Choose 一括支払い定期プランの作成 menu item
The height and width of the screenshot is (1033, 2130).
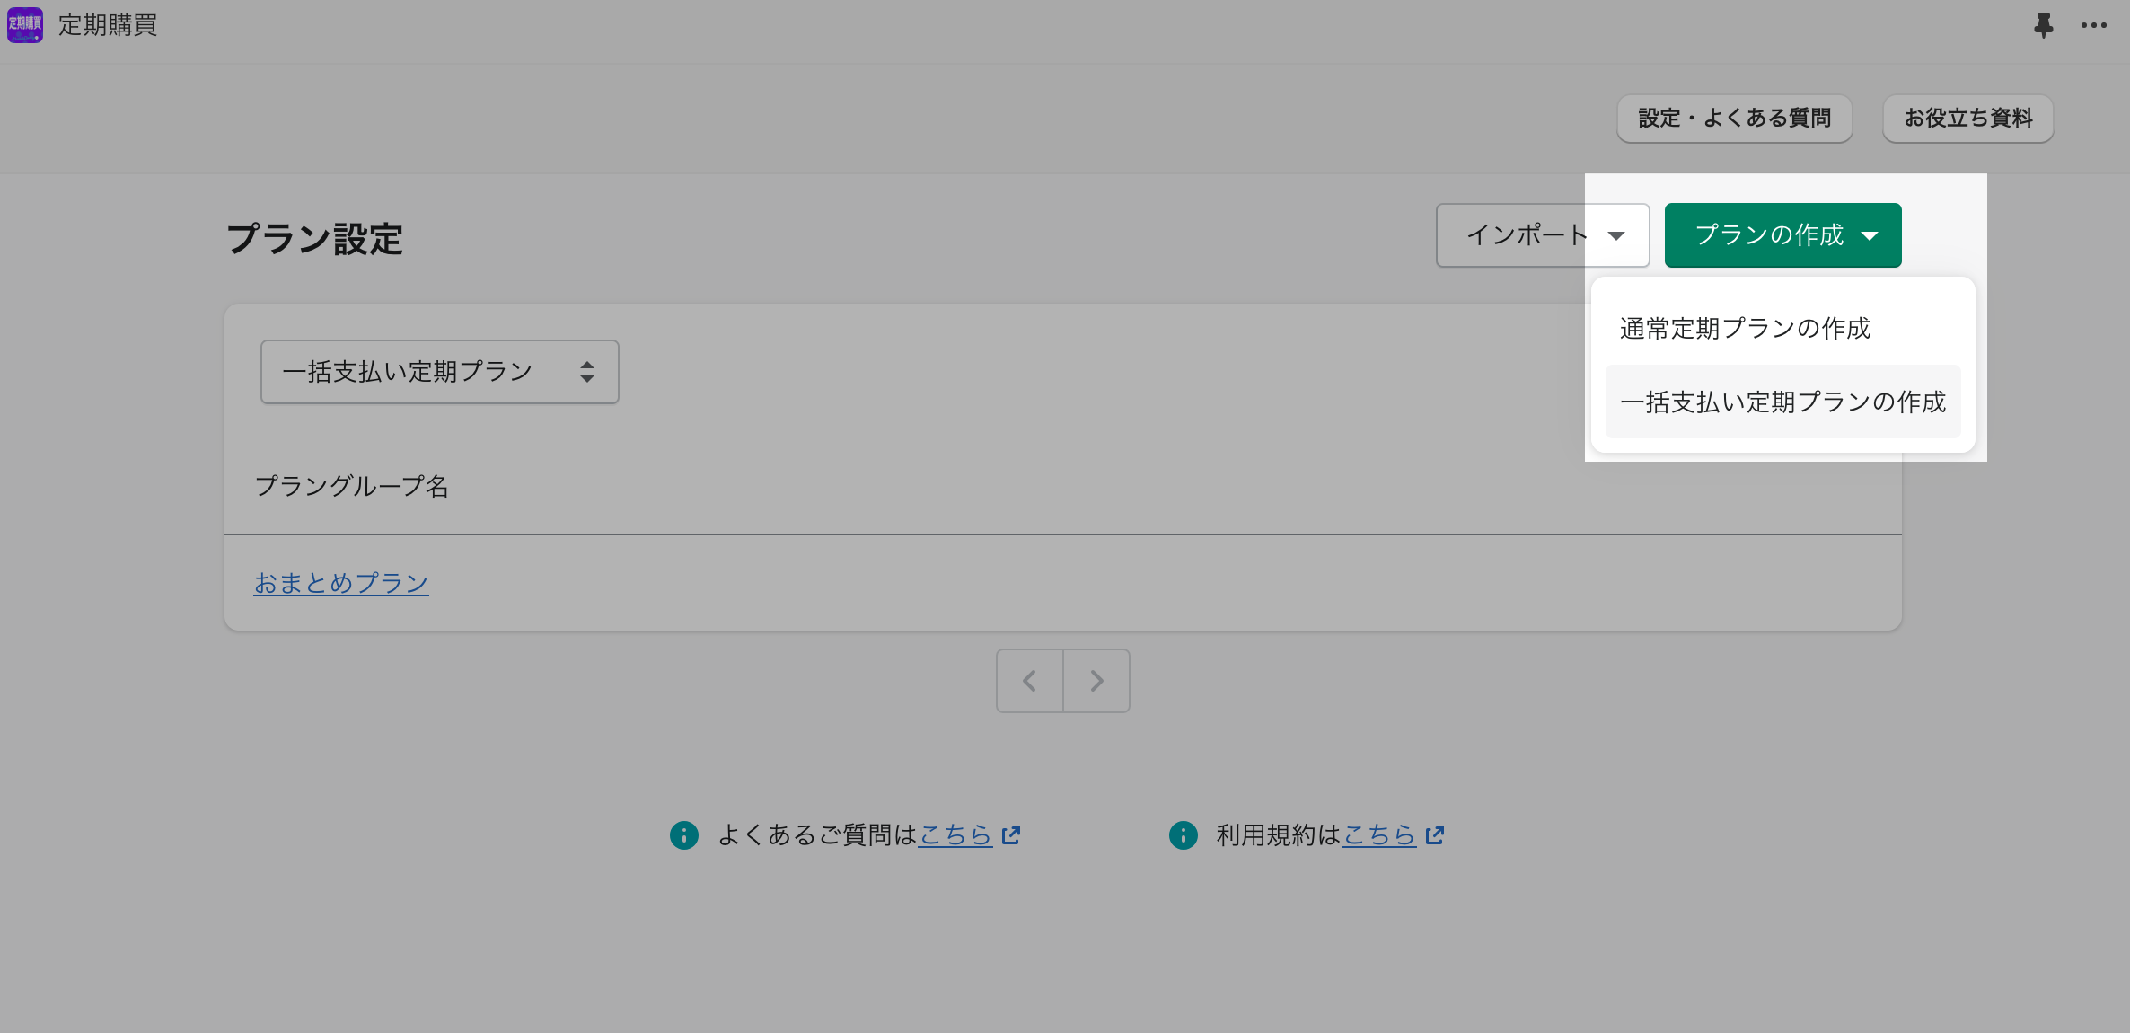click(x=1782, y=402)
